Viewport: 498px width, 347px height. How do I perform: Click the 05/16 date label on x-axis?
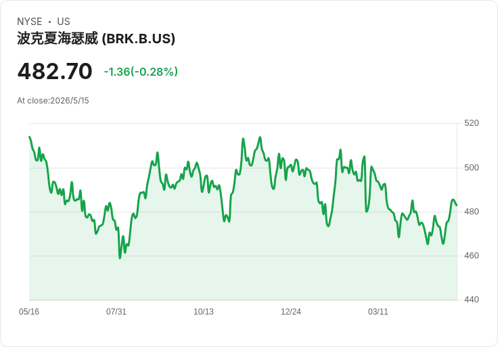(x=29, y=311)
